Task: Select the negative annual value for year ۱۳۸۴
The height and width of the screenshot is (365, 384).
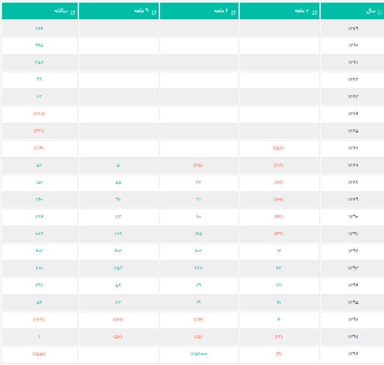Action: coord(39,114)
